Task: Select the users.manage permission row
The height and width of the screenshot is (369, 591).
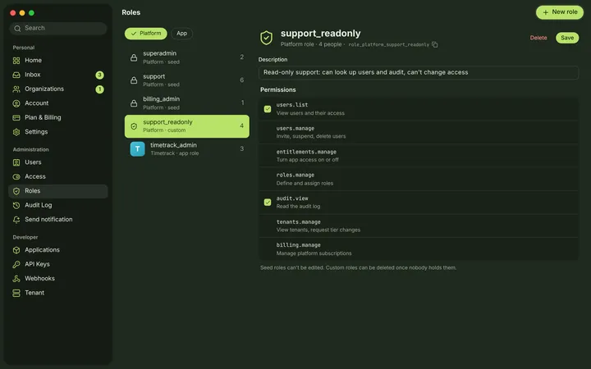Action: click(419, 132)
